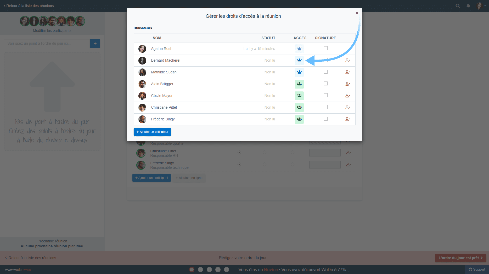This screenshot has height=274, width=489.
Task: Click Ajouter un utilisateur button
Action: (x=152, y=132)
